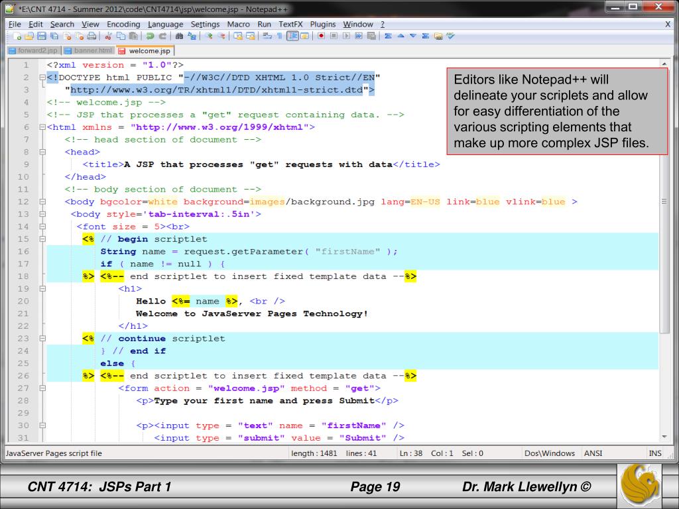
Task: Paste from clipboard using the toolbar icon
Action: (x=133, y=36)
